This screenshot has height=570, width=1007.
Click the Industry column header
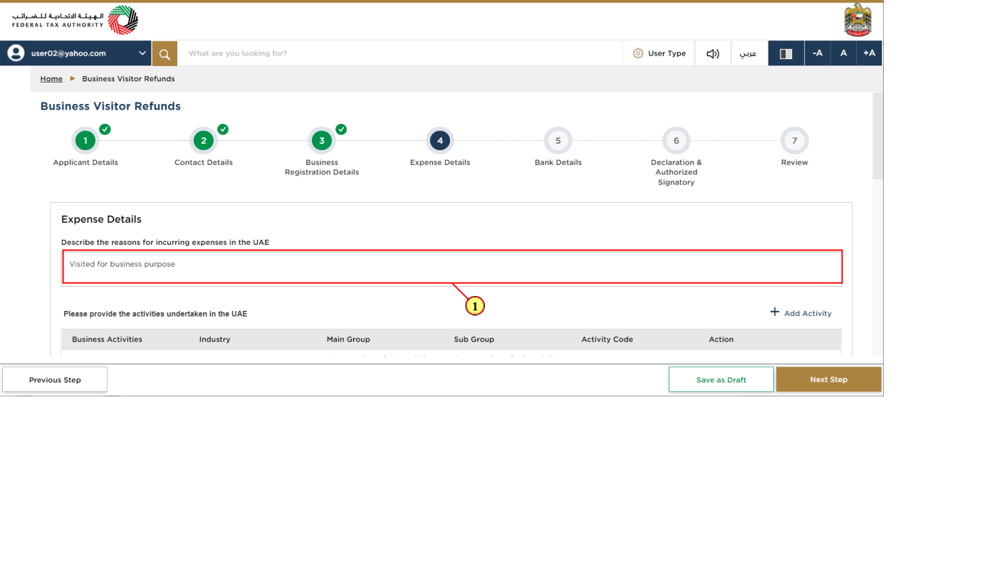pyautogui.click(x=214, y=339)
